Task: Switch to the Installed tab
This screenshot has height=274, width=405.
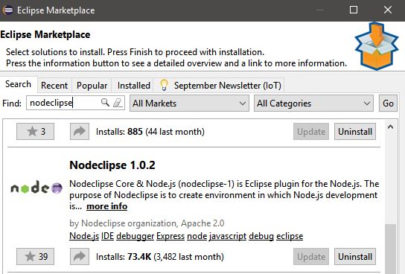Action: (133, 86)
